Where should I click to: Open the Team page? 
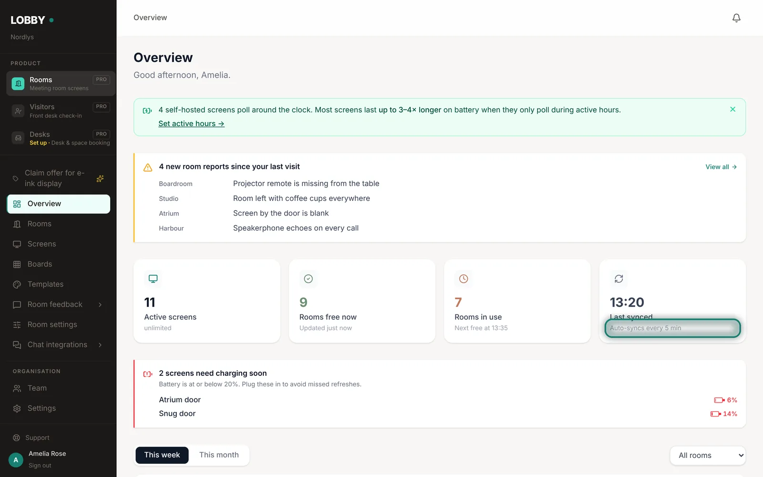[x=58, y=388]
